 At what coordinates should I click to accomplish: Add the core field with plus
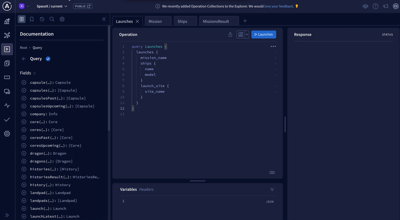(x=24, y=122)
